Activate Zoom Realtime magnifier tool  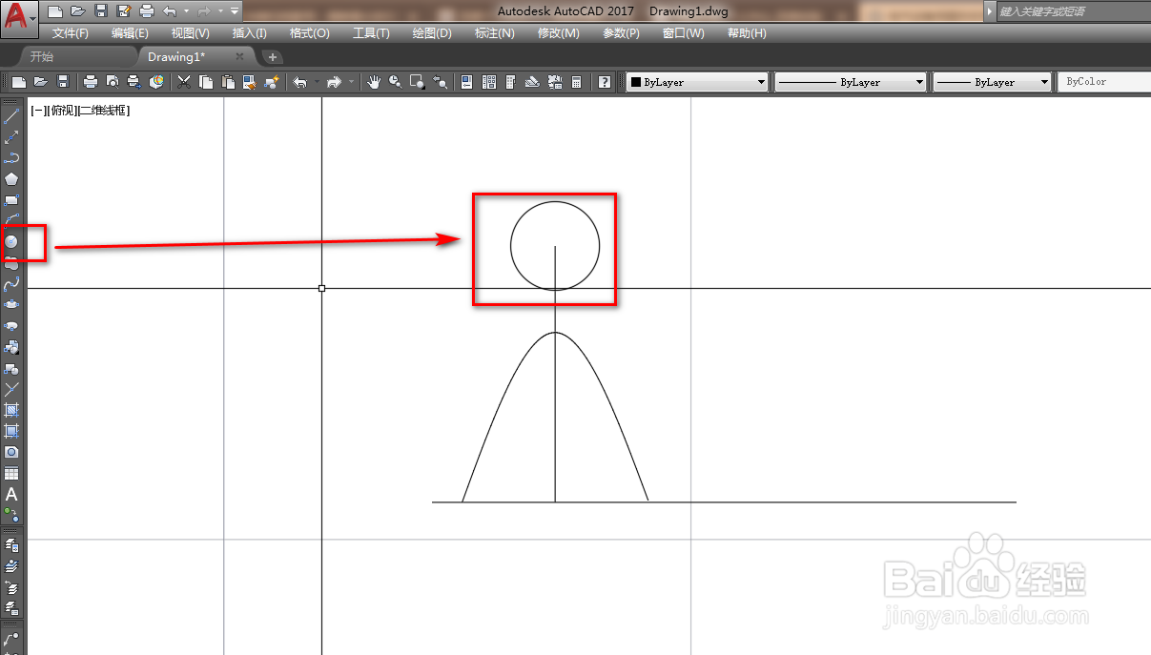[395, 82]
